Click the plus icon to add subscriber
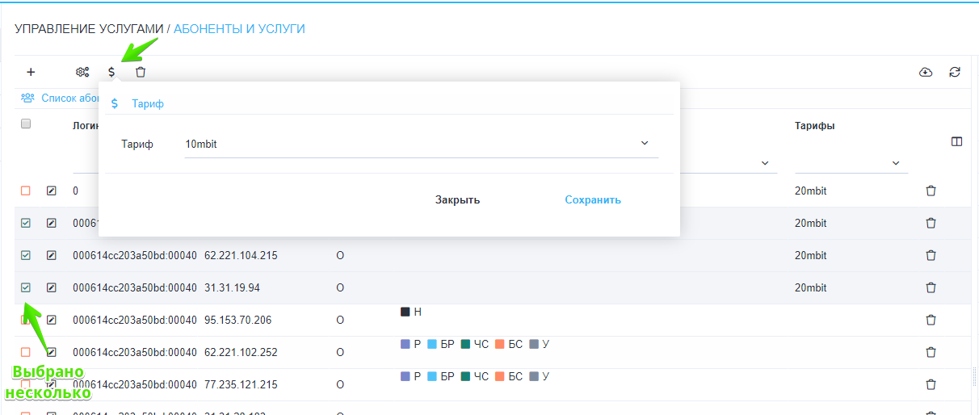979x415 pixels. point(31,72)
